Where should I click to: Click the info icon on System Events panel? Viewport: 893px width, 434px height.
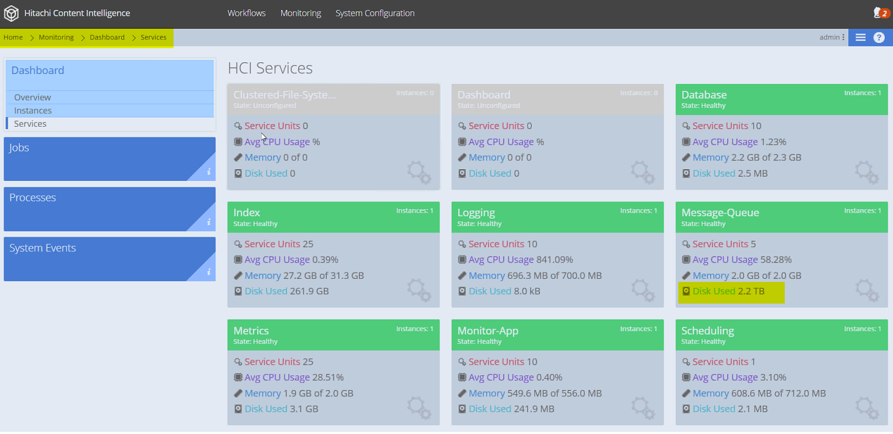tap(209, 272)
